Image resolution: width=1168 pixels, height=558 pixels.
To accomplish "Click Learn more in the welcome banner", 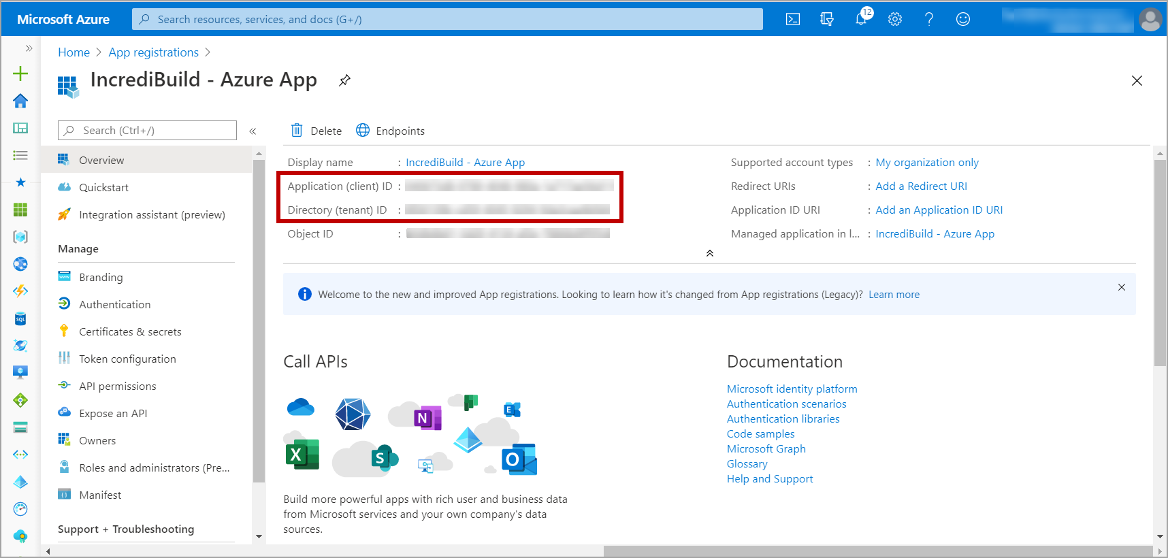I will click(894, 295).
